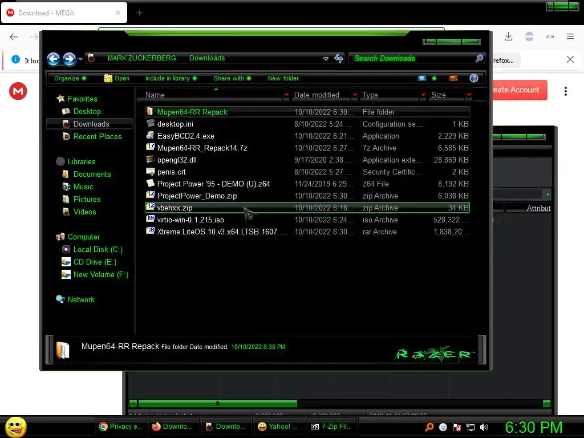Select Network in the navigation pane

pyautogui.click(x=81, y=300)
